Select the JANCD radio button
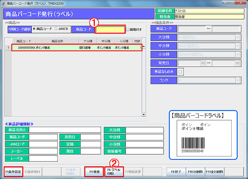The width and height of the screenshot is (248, 179). [x=56, y=29]
